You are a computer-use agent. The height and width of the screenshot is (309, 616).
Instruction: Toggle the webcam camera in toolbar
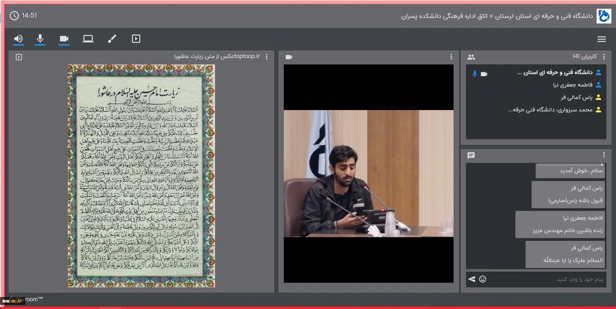click(x=64, y=39)
